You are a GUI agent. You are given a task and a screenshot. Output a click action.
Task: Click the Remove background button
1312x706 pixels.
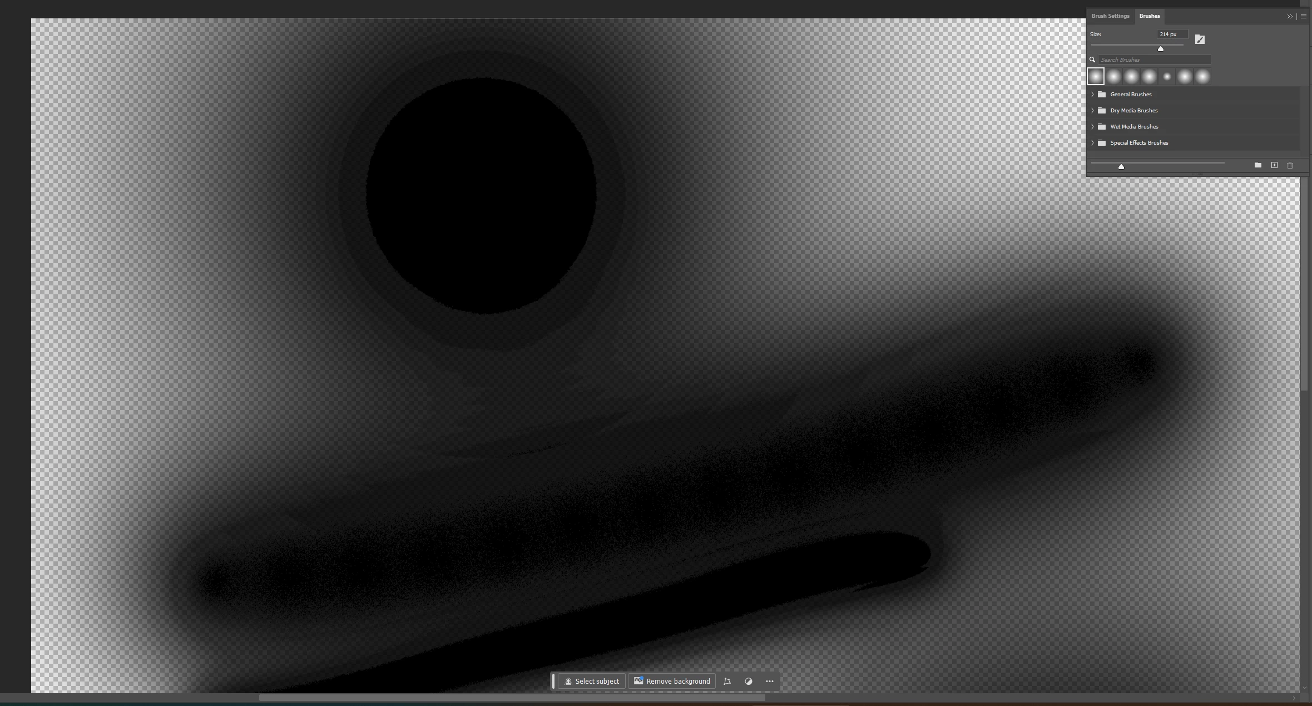(672, 682)
